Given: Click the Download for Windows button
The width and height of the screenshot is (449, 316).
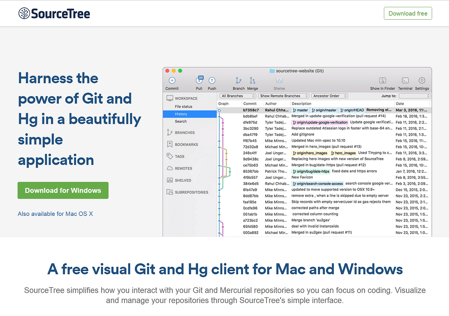Looking at the screenshot, I should tap(63, 190).
